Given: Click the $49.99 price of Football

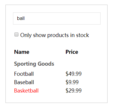Looking at the screenshot, I should (73, 74).
